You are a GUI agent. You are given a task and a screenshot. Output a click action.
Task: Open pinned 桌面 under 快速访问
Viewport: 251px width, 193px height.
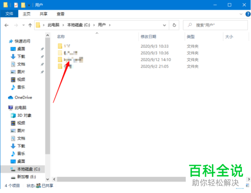pos(21,49)
